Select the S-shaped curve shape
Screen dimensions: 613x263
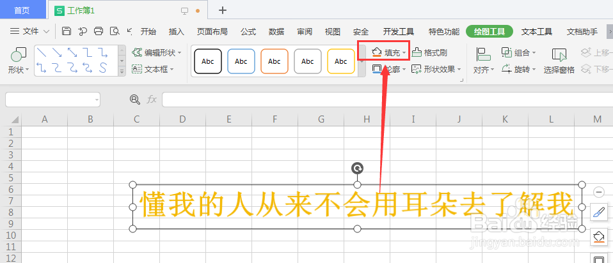(x=103, y=68)
